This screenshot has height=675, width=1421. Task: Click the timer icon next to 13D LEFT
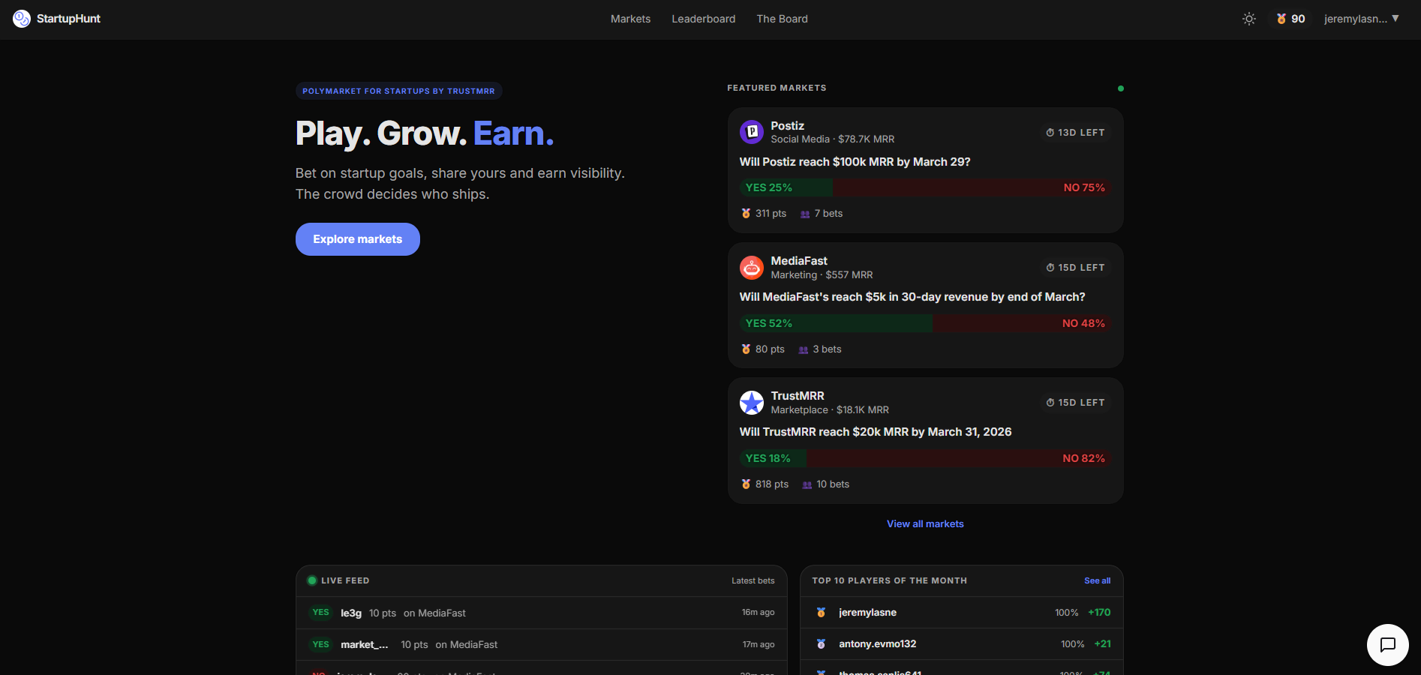(x=1049, y=132)
